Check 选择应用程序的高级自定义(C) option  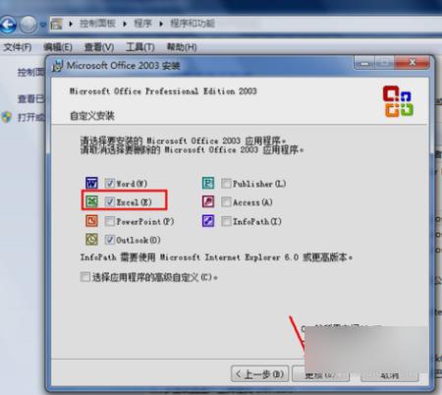pyautogui.click(x=85, y=277)
